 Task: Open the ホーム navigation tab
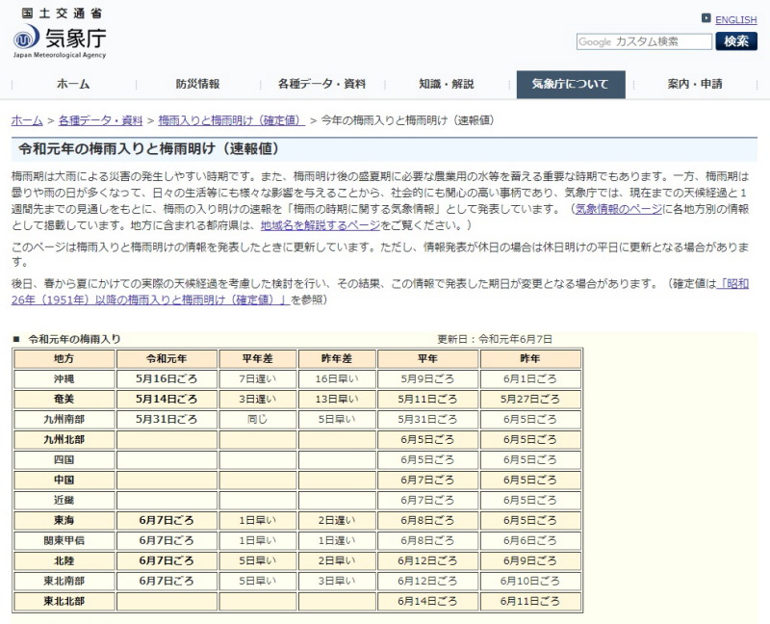tap(72, 84)
